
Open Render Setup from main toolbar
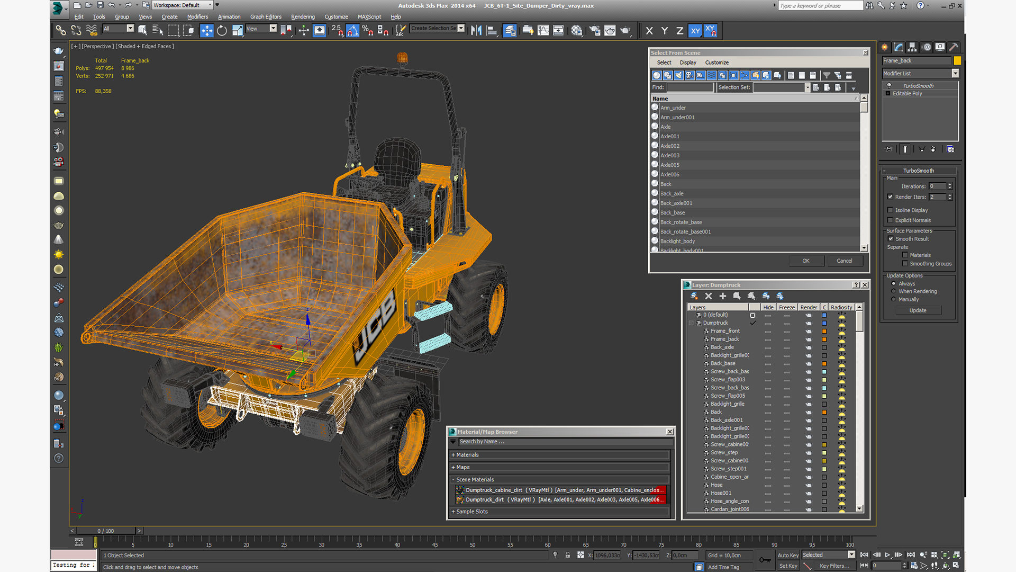point(595,31)
